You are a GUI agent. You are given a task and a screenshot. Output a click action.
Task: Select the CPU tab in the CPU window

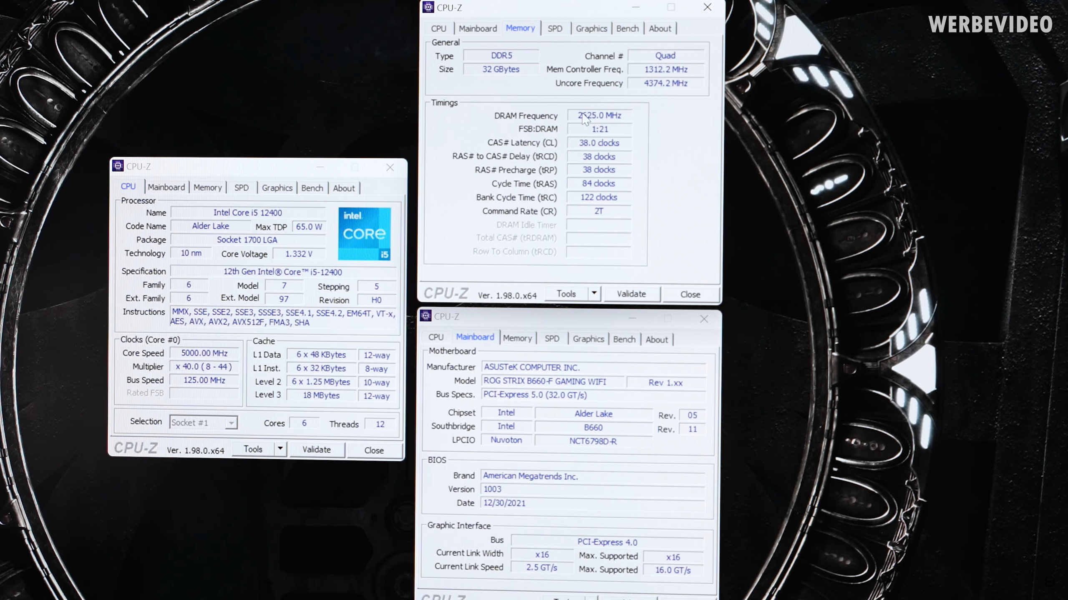pyautogui.click(x=128, y=186)
